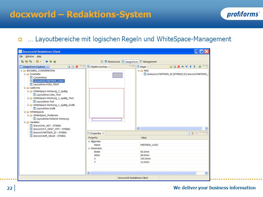This screenshot has width=263, height=197.
Task: Click the Open Perspective icon
Action: click(102, 62)
